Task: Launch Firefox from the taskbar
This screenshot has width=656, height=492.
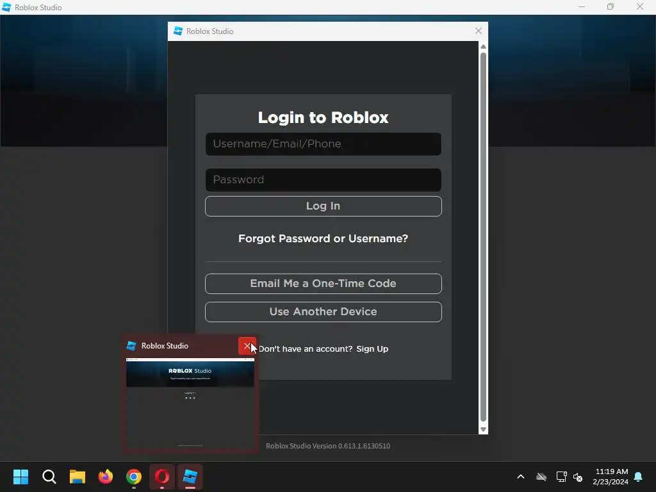Action: coord(106,477)
